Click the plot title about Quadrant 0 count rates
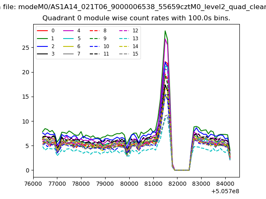The width and height of the screenshot is (266, 199). tap(136, 18)
